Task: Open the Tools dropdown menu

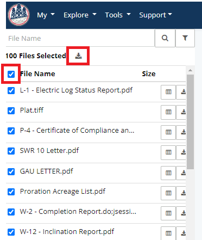Action: pyautogui.click(x=118, y=15)
